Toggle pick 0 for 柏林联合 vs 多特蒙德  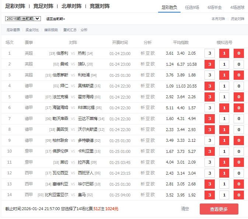pos(238,141)
